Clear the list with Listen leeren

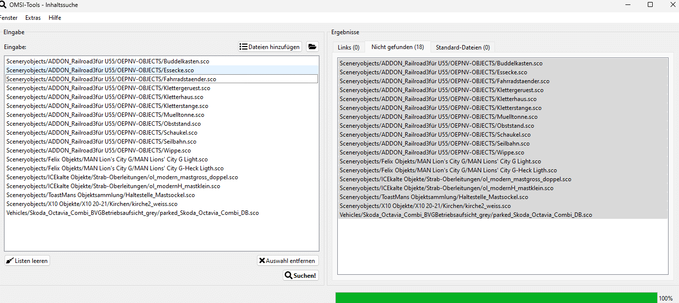click(27, 261)
